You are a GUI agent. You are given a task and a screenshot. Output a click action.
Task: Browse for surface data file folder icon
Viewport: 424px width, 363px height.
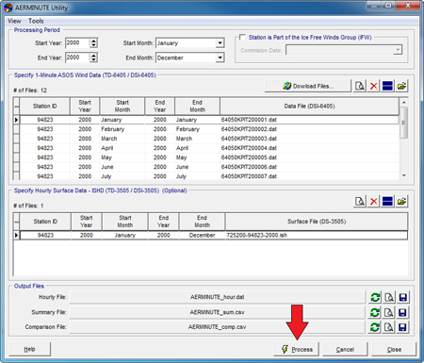click(x=401, y=201)
